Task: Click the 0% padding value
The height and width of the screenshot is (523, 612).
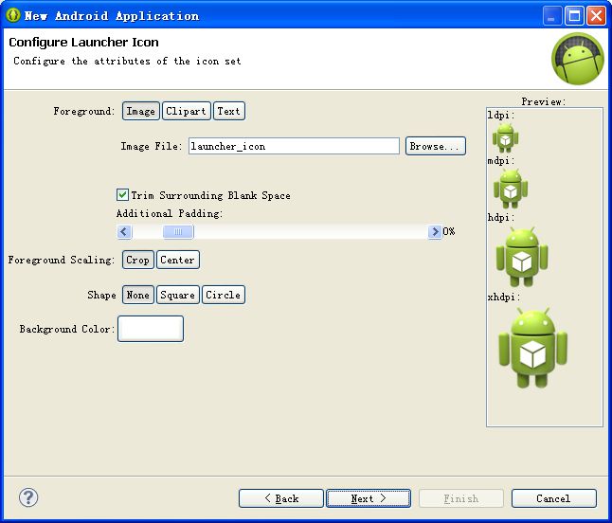Action: tap(449, 231)
